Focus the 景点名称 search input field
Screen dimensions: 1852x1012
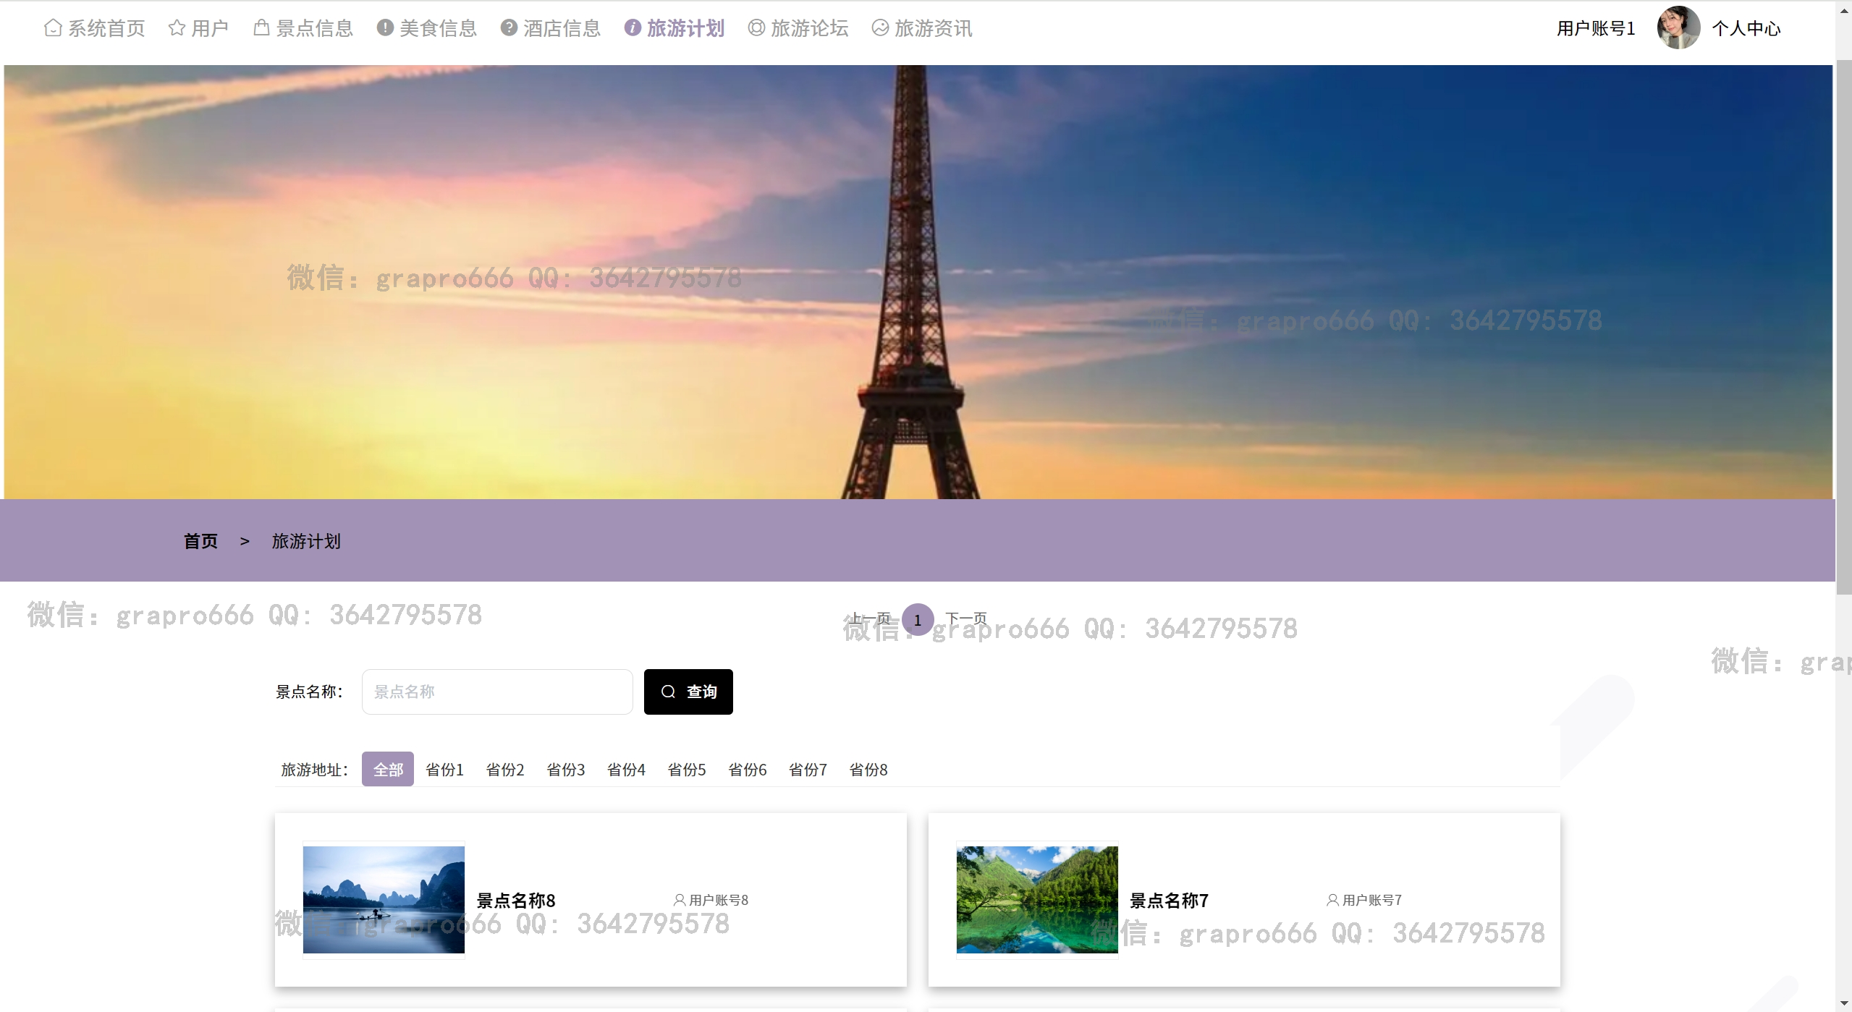pyautogui.click(x=497, y=692)
